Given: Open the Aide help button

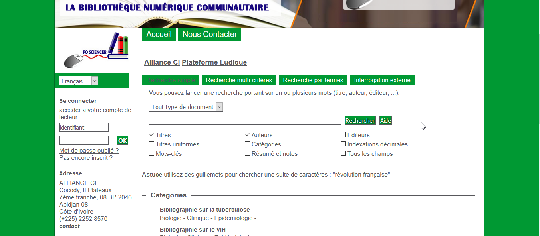Looking at the screenshot, I should click(x=385, y=120).
